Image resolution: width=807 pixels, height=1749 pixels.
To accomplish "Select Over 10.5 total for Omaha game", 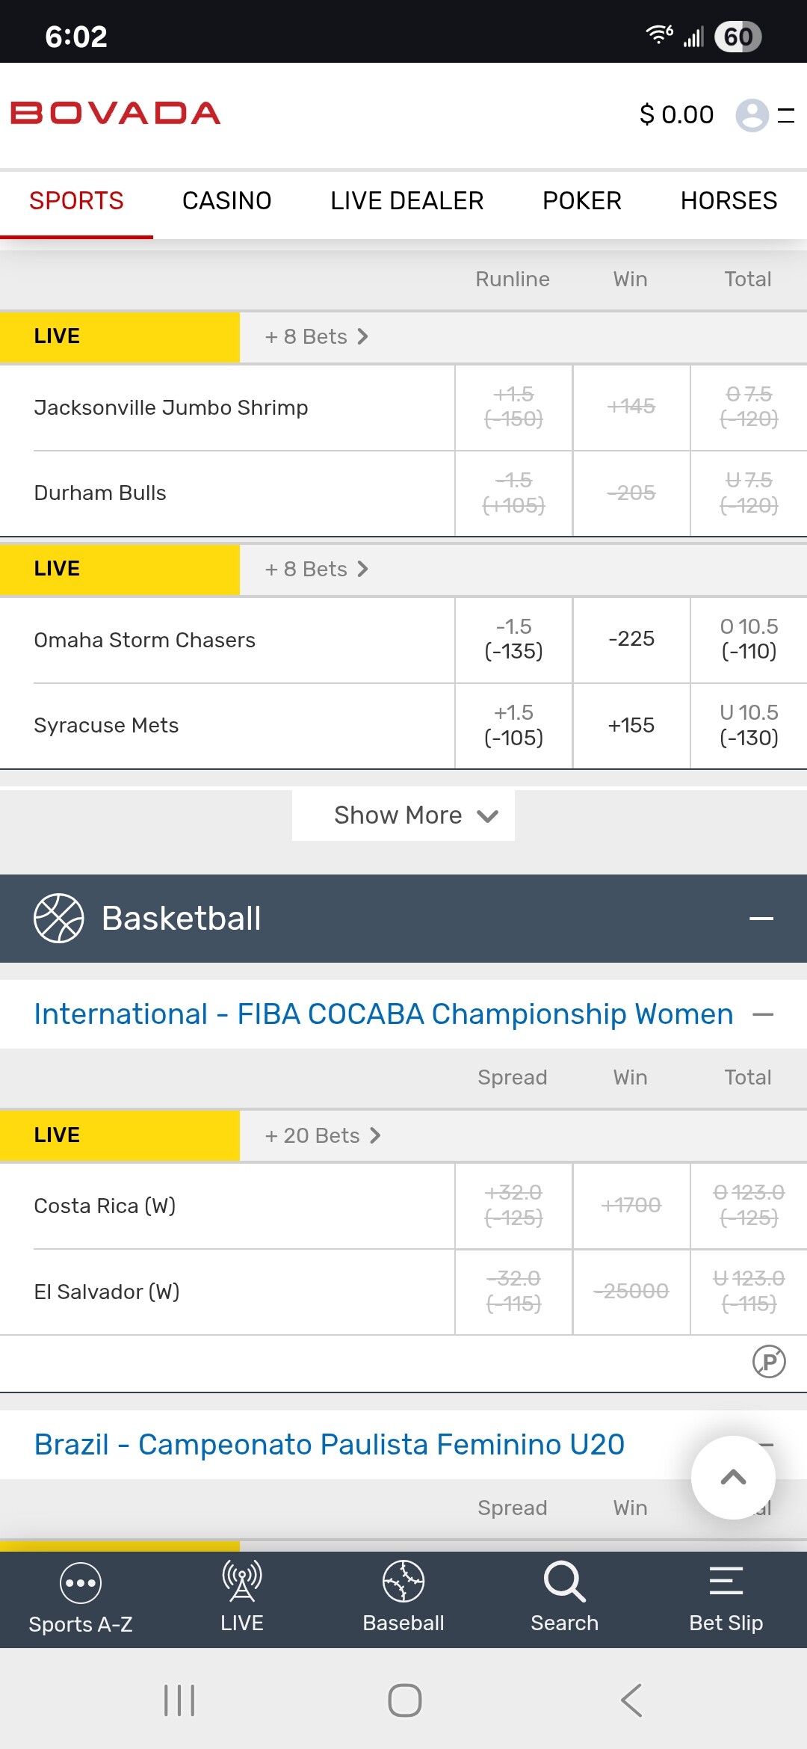I will pyautogui.click(x=749, y=639).
